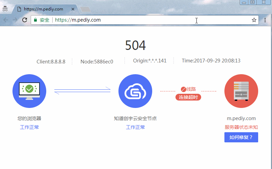Maximize the browser window
Viewport: 272px width, 169px height.
point(252,2)
